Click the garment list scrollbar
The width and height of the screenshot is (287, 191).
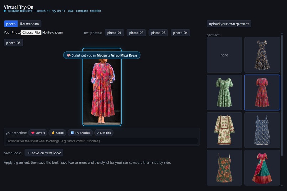click(x=282, y=95)
